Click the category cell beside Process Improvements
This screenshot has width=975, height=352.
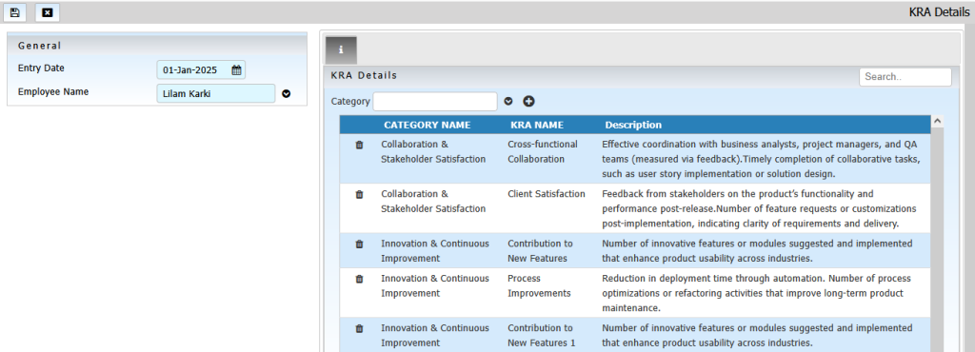[x=435, y=285]
